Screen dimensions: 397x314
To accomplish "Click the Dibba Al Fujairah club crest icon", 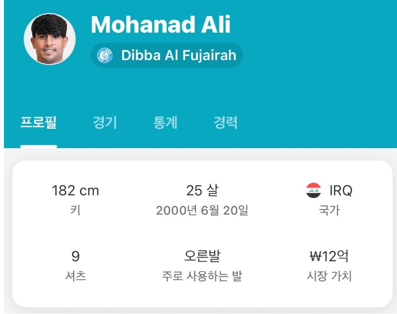I will [x=105, y=55].
